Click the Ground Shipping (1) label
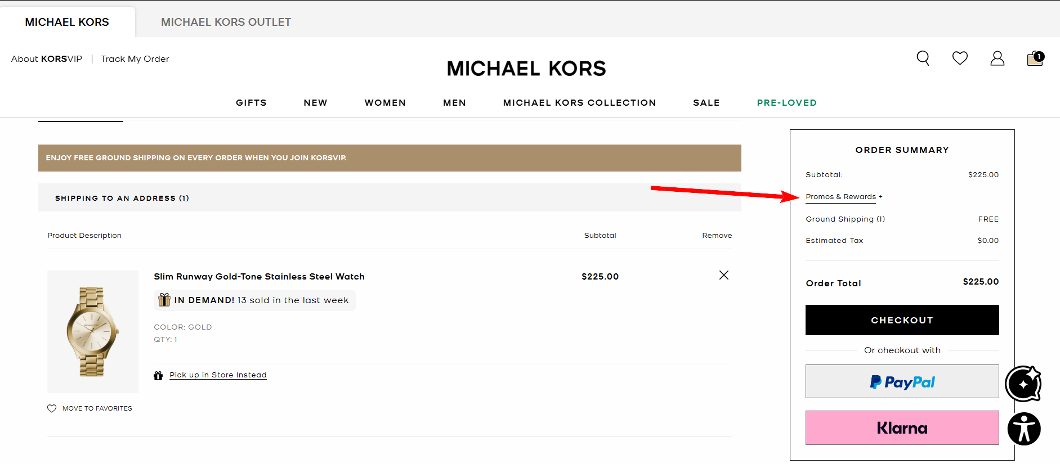Viewport: 1060px width, 464px height. click(845, 219)
